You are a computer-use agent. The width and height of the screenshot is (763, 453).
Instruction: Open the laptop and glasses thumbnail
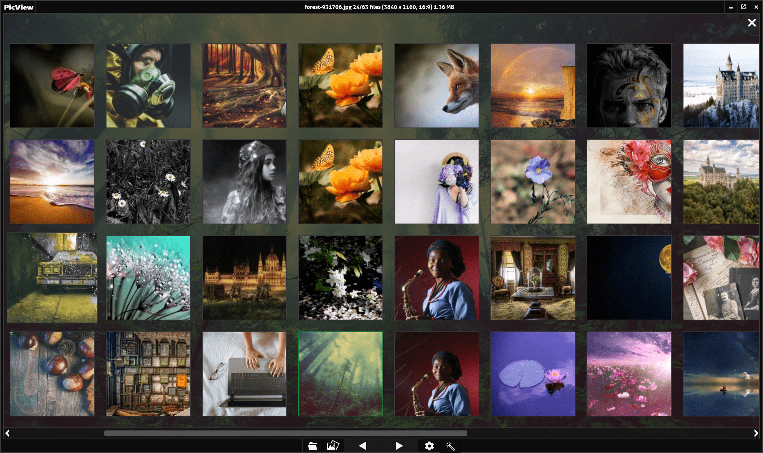click(x=244, y=374)
